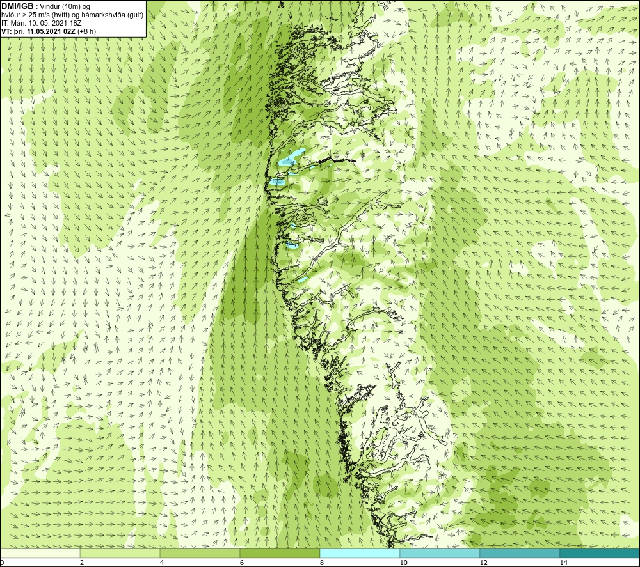Click the scale label "10"

pyautogui.click(x=403, y=563)
